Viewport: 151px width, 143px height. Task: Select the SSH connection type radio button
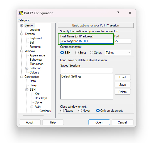62,53
